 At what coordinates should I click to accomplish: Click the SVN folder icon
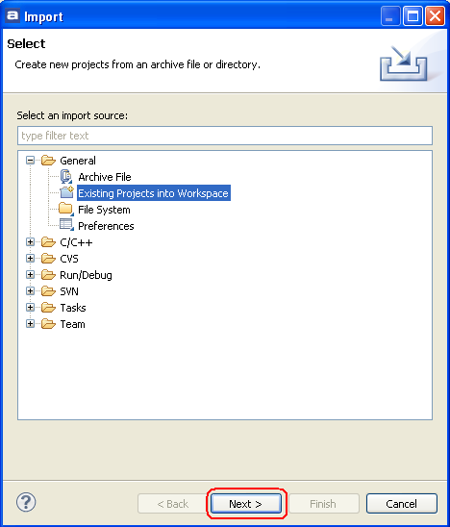(48, 291)
